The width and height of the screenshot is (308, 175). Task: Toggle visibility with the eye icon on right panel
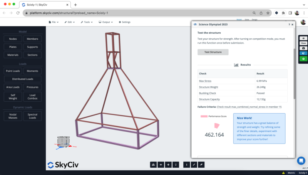[x=303, y=38]
